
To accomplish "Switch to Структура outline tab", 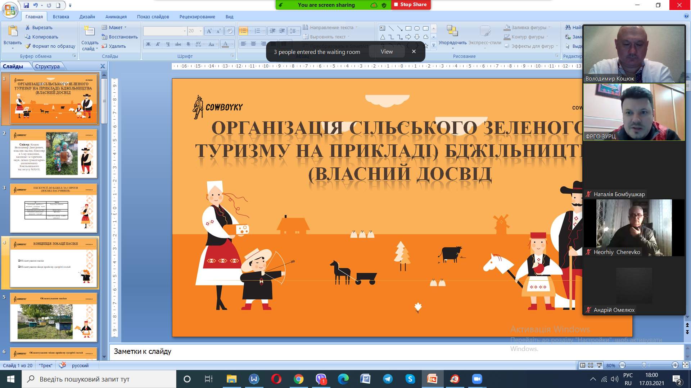I will click(48, 66).
